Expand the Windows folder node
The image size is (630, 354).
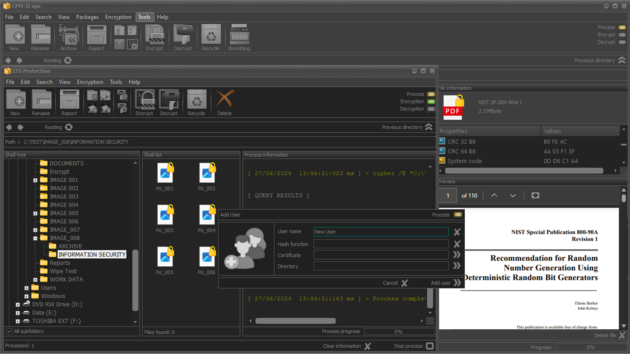click(x=27, y=296)
